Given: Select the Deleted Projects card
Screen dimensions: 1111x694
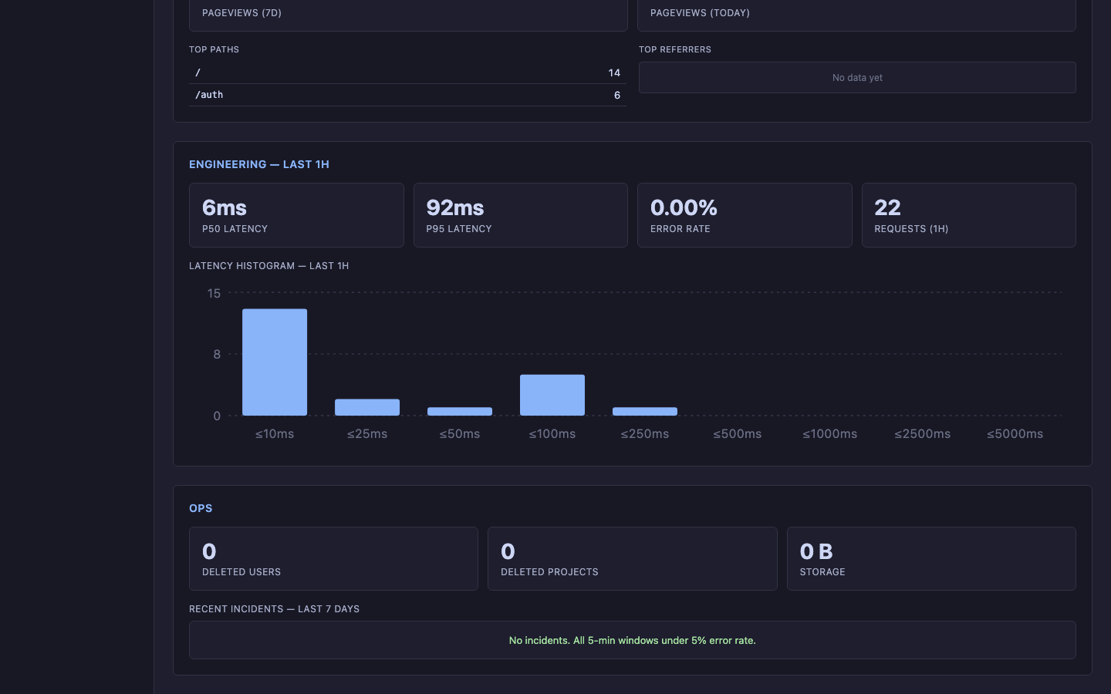Looking at the screenshot, I should 632,559.
